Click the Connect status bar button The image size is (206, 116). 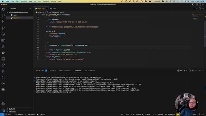point(19,115)
